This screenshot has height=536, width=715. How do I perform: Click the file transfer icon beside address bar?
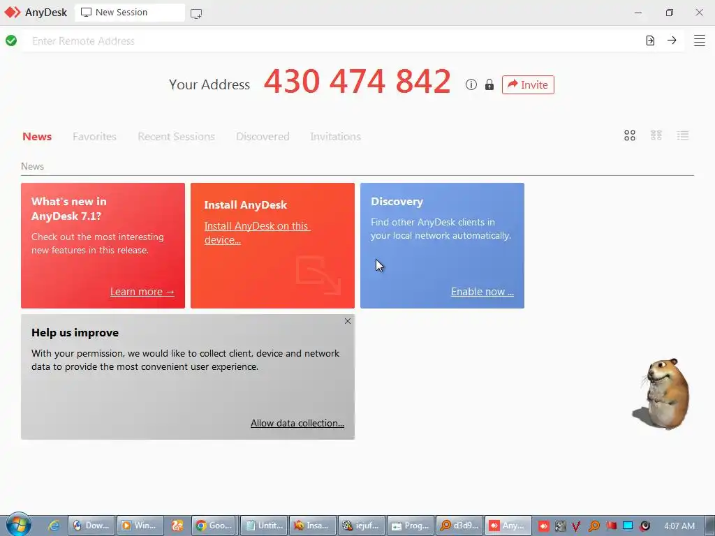tap(650, 40)
